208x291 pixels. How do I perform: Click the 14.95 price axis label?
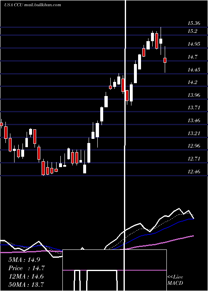pyautogui.click(x=194, y=44)
